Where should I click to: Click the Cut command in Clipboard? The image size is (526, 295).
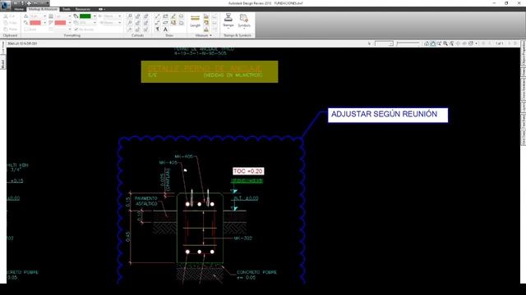tap(9, 16)
